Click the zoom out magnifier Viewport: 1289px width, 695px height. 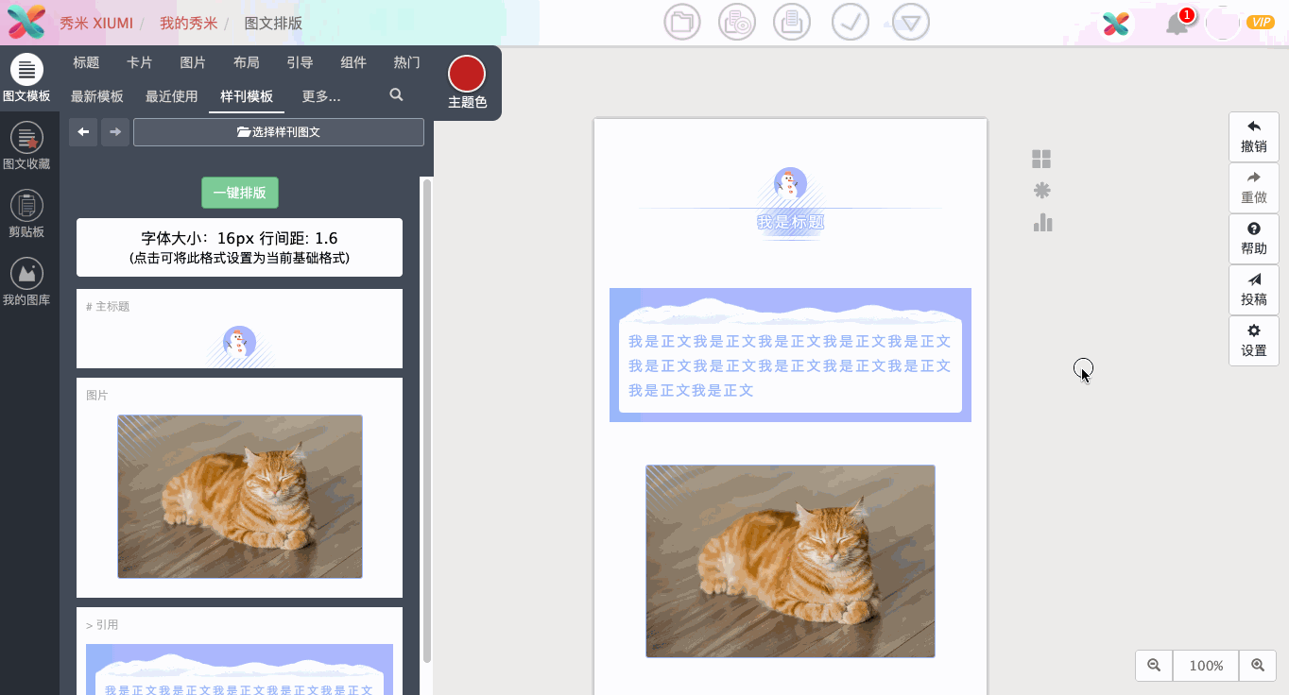[1154, 666]
